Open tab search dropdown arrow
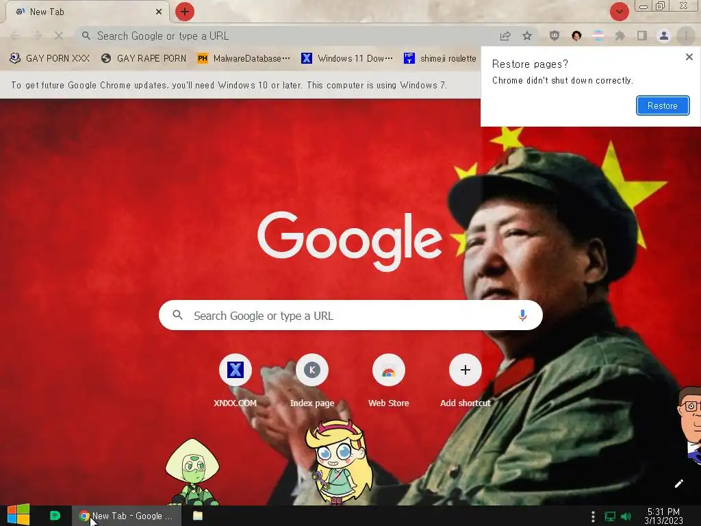Viewport: 701px width, 526px height. [x=619, y=12]
